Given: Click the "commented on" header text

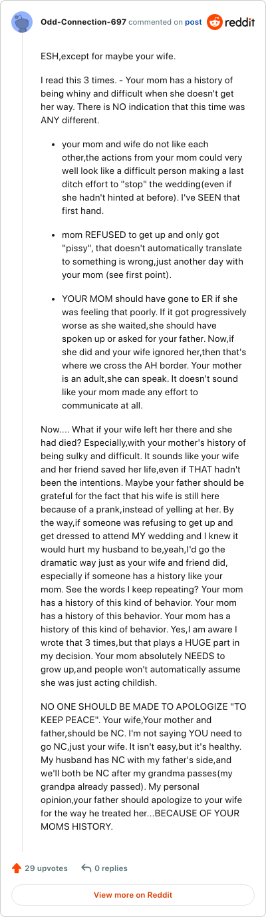Looking at the screenshot, I should (155, 22).
